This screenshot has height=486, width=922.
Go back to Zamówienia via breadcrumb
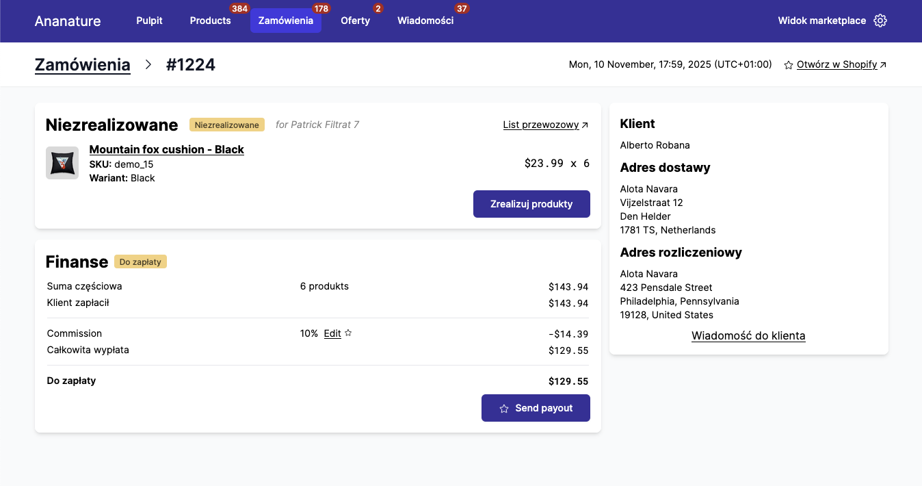click(82, 65)
